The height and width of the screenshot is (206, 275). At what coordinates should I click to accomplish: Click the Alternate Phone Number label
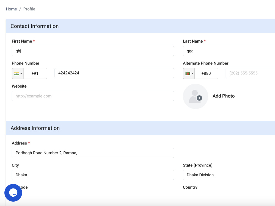coord(205,63)
